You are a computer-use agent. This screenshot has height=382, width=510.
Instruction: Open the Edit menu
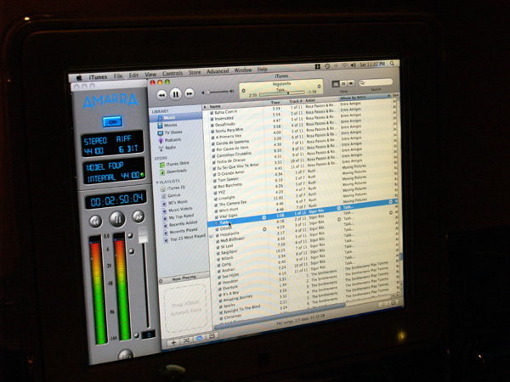point(133,75)
